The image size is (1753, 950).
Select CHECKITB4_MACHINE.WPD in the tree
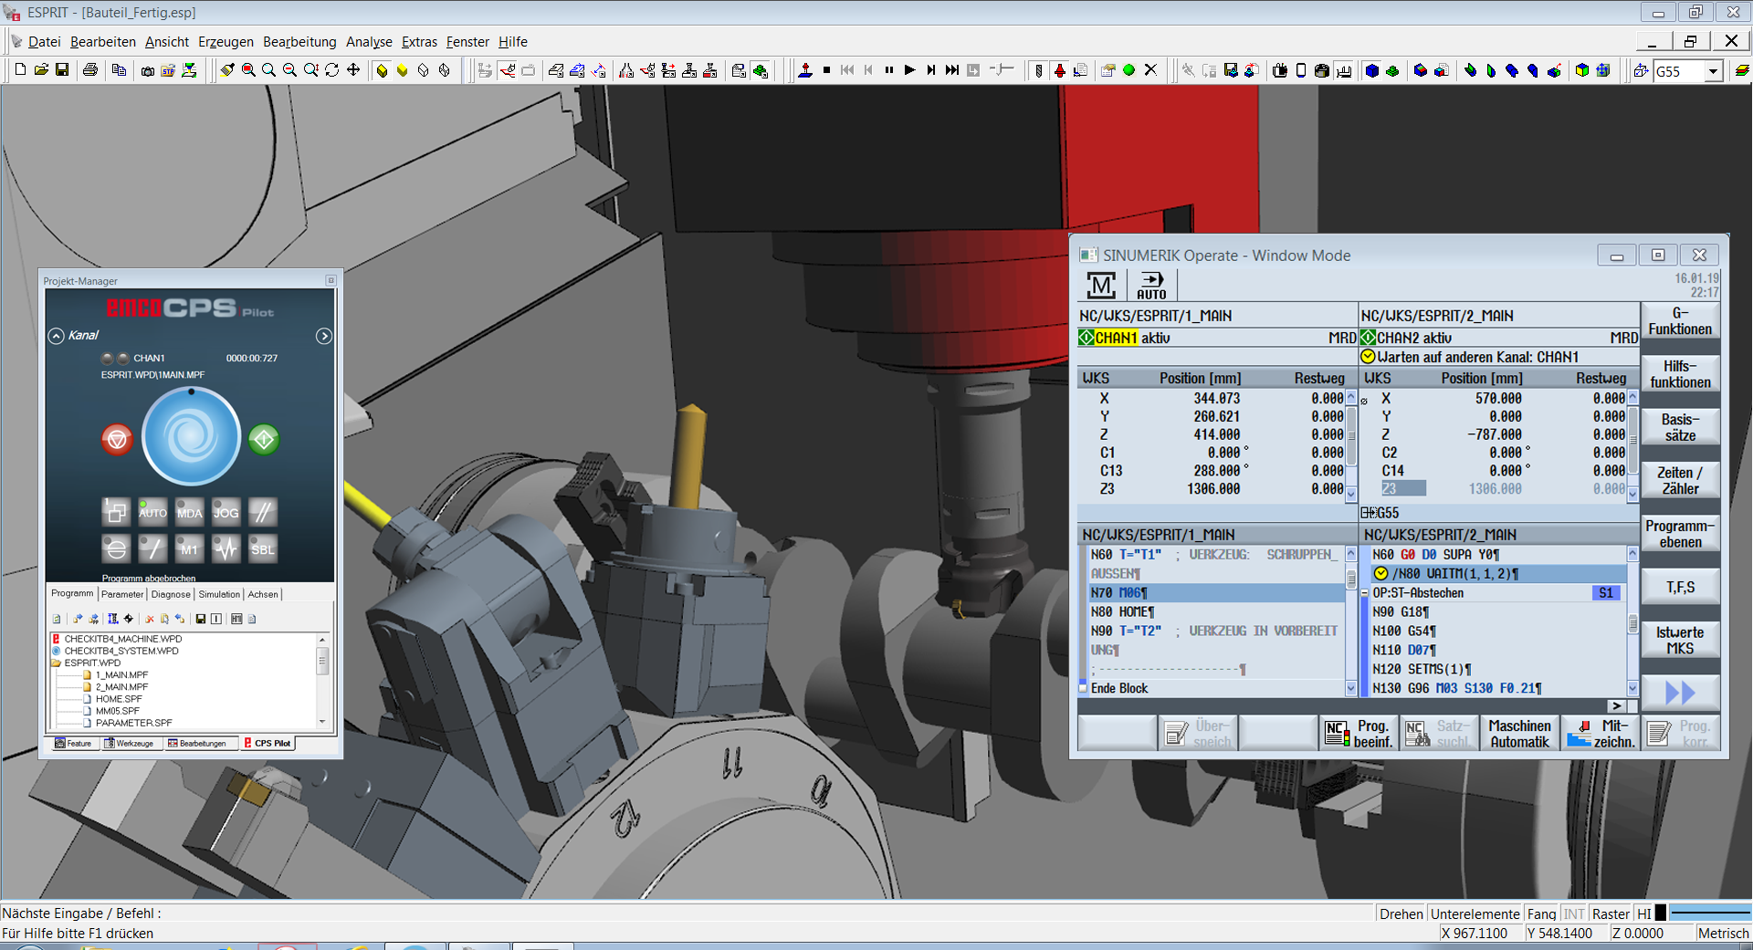coord(122,639)
